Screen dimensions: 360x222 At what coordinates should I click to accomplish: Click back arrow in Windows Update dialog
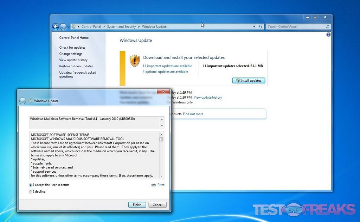coord(22,101)
